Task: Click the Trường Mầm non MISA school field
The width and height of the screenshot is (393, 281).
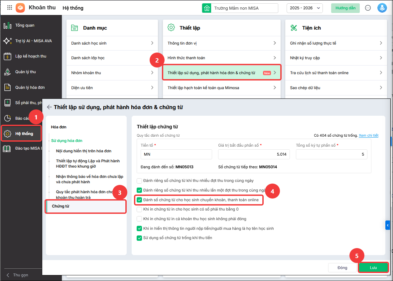Action: click(245, 8)
